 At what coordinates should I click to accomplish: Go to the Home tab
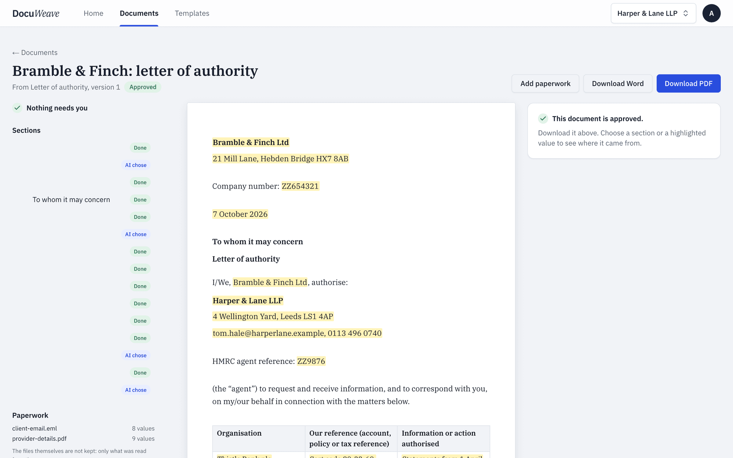point(93,13)
